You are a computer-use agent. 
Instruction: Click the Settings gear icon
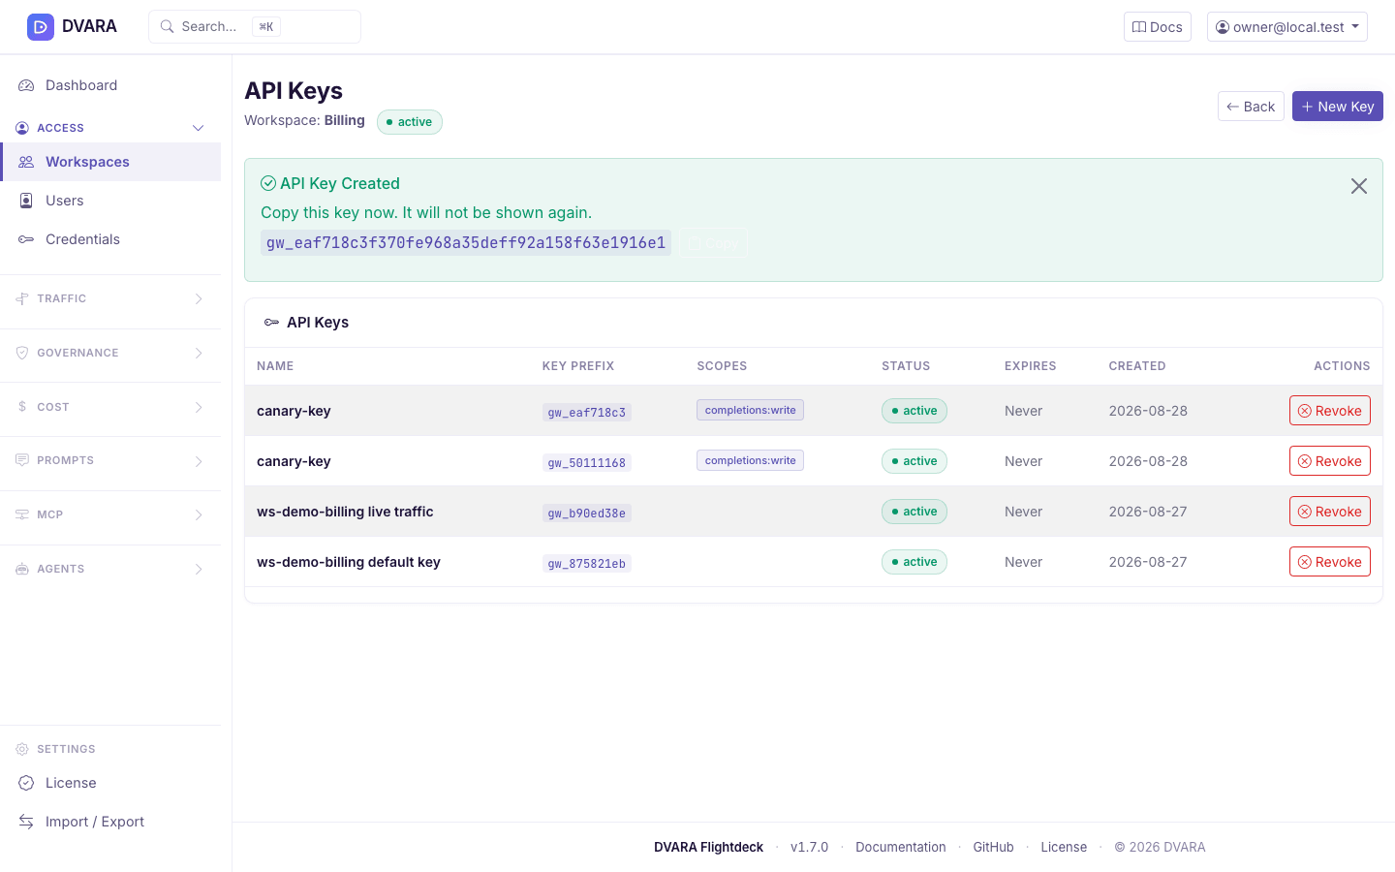pos(22,749)
